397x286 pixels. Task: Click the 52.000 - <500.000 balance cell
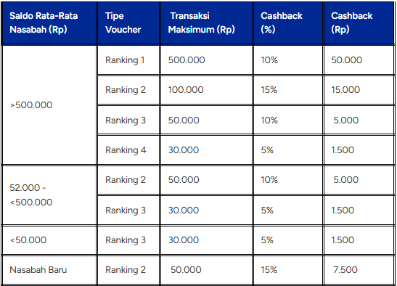pos(49,195)
